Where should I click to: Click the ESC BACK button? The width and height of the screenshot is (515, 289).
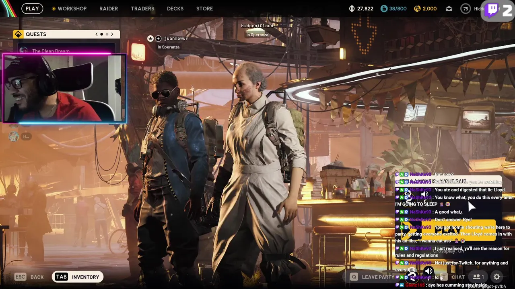[29, 277]
